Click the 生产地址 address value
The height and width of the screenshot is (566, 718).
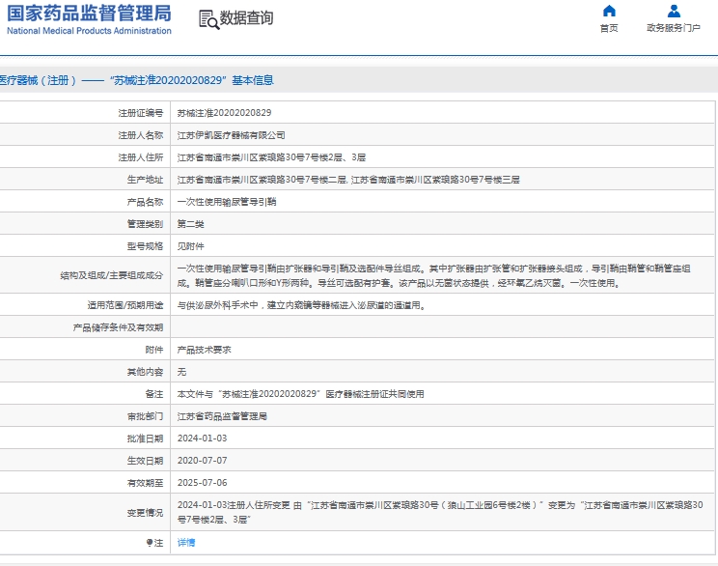tap(348, 180)
